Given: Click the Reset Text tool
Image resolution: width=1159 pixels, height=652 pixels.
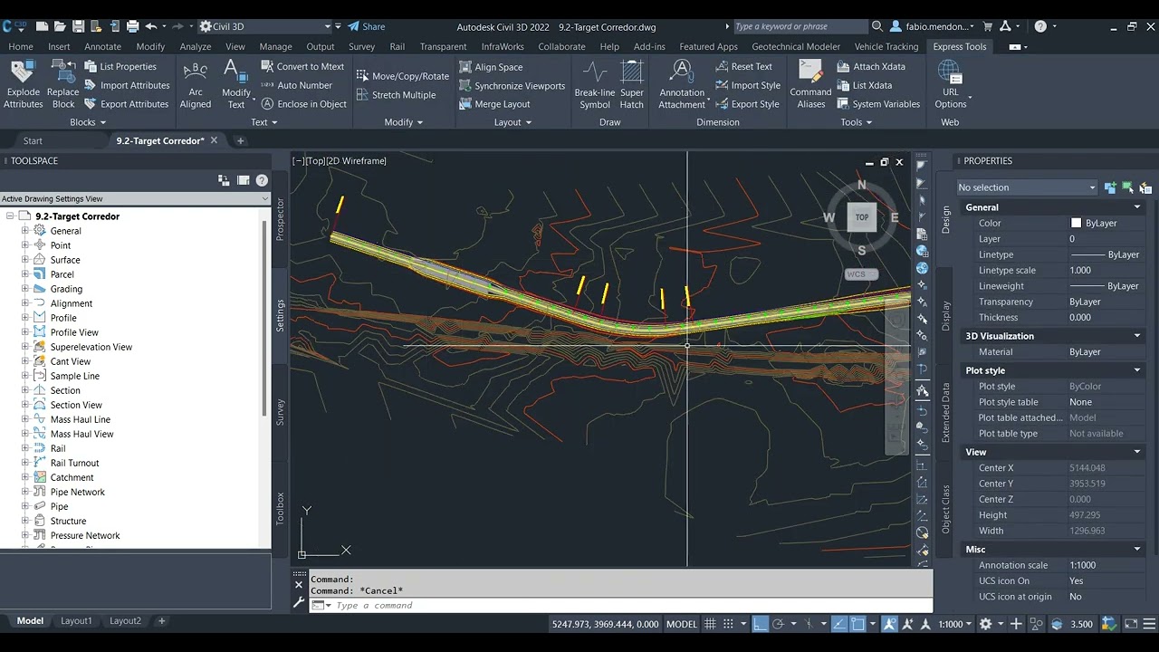Looking at the screenshot, I should [743, 66].
